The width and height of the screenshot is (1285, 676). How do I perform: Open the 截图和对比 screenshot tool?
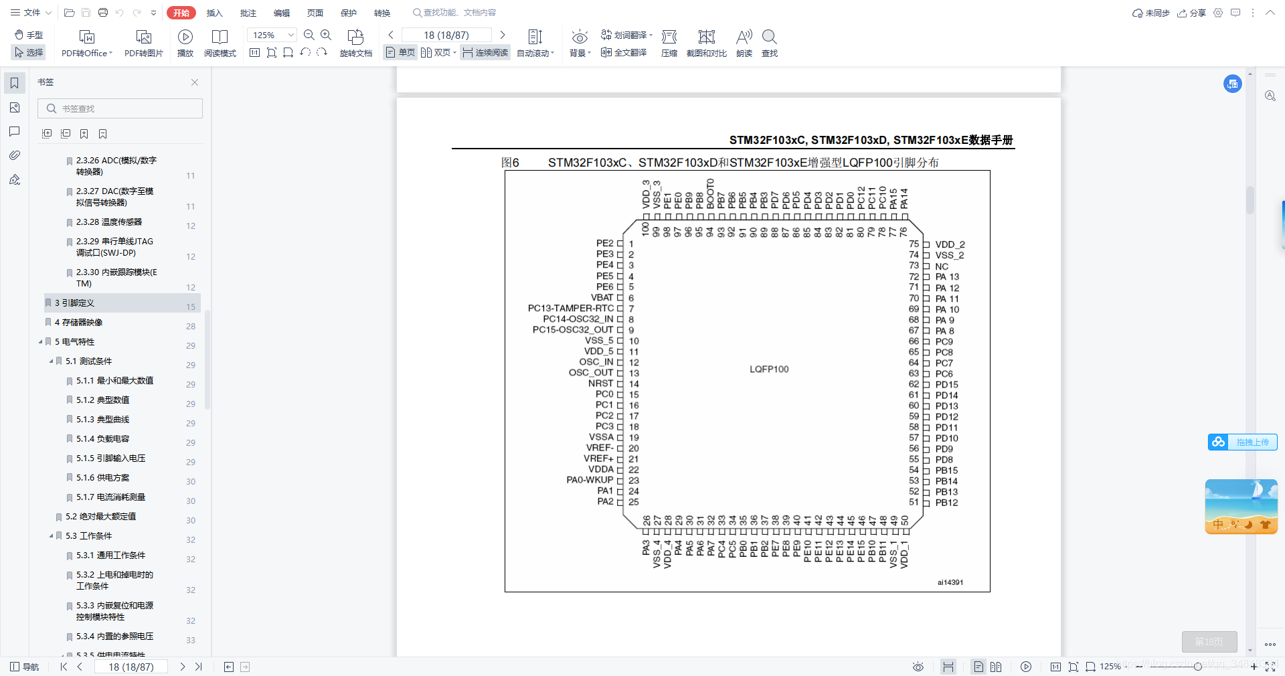click(707, 44)
